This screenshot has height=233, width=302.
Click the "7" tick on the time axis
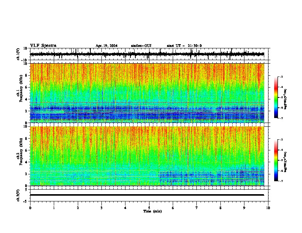tap(197, 208)
